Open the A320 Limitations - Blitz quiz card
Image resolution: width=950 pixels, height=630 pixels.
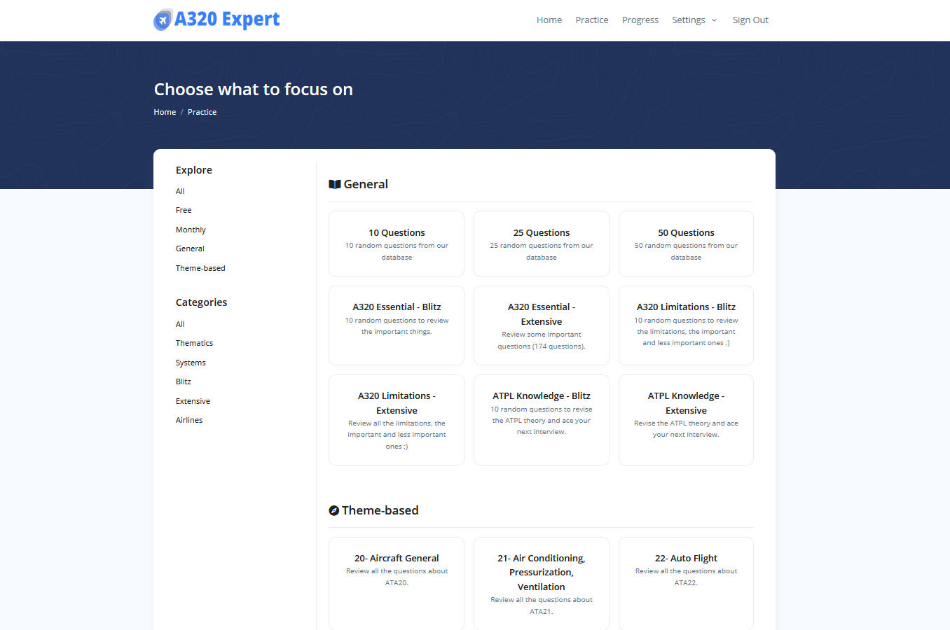pos(686,325)
